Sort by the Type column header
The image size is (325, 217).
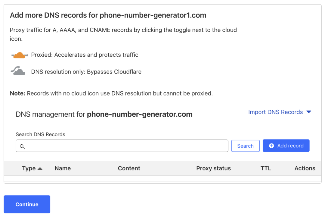pyautogui.click(x=29, y=168)
